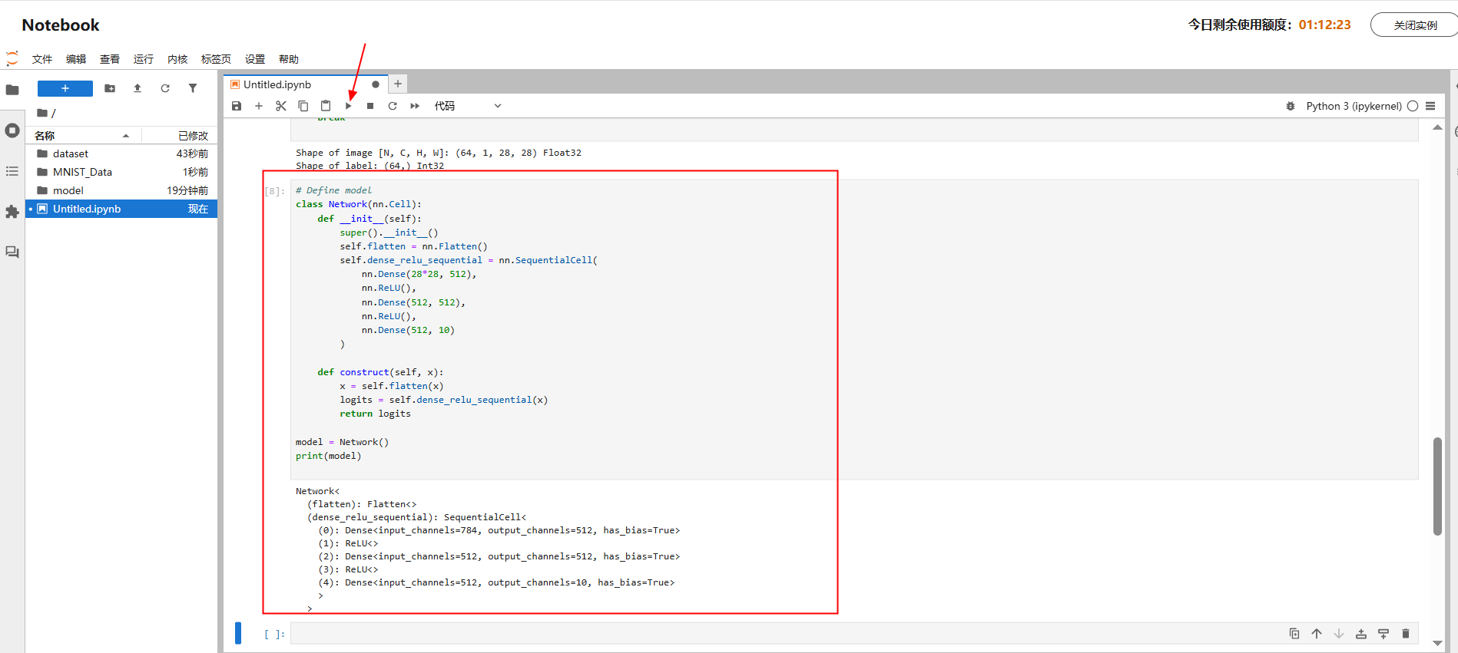Click the notebook vertical scrollbar thumb
This screenshot has height=653, width=1458.
(x=1437, y=486)
